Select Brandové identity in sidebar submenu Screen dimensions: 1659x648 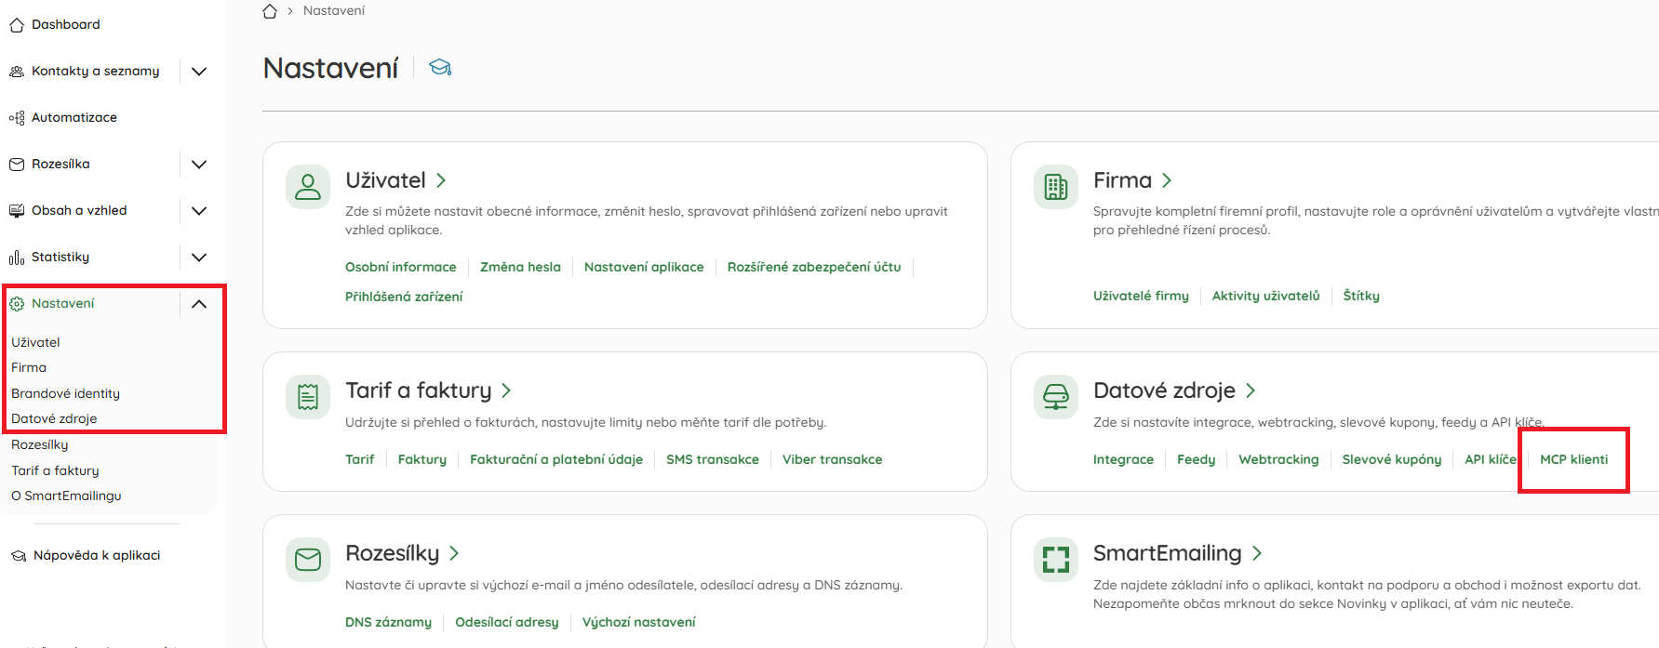(x=65, y=393)
